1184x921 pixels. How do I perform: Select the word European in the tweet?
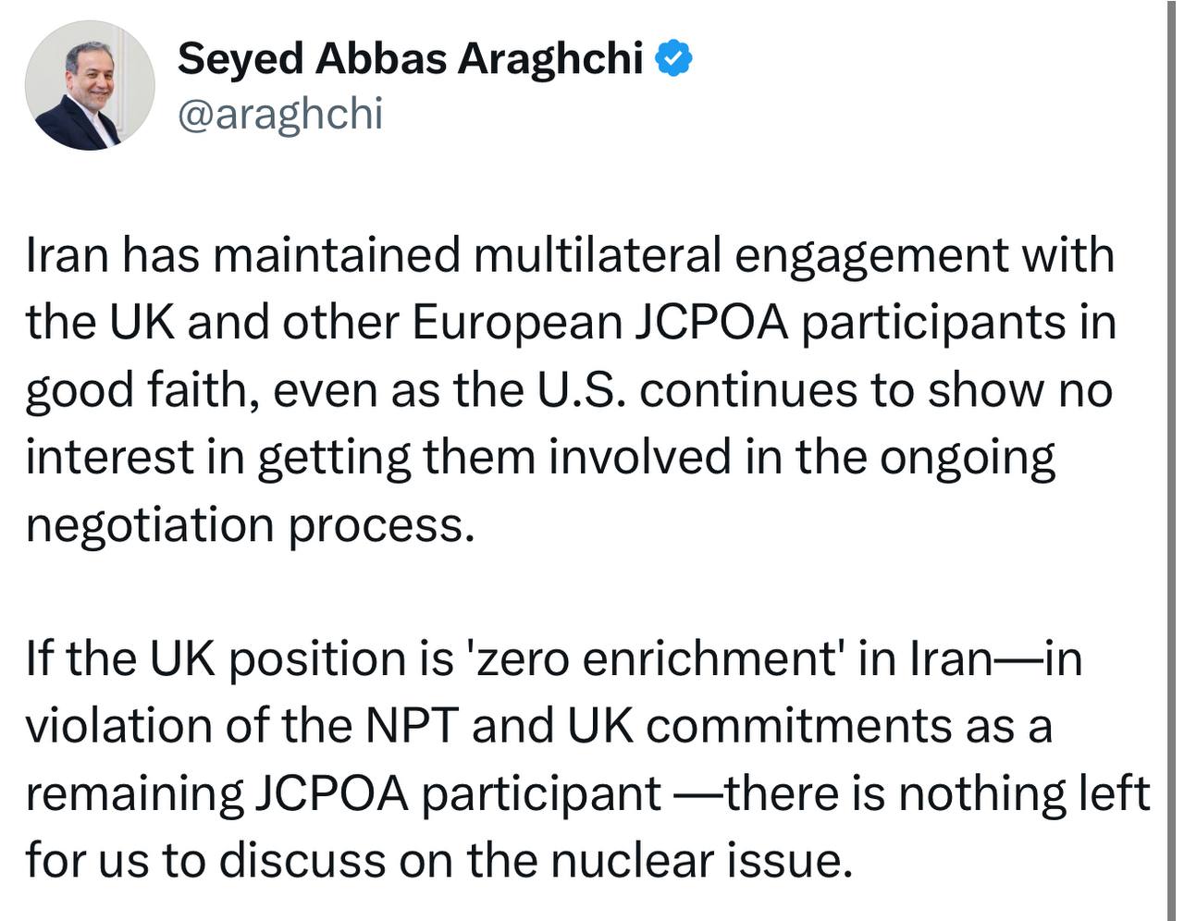(517, 323)
